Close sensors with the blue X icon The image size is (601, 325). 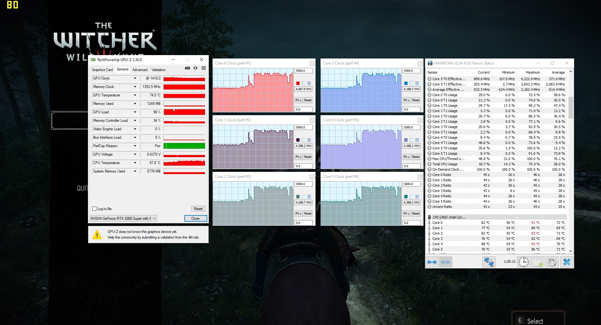pos(567,262)
